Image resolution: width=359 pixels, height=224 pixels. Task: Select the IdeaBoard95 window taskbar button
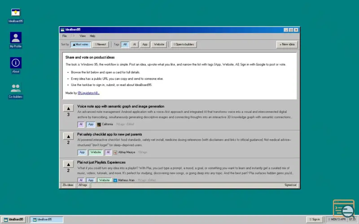pyautogui.click(x=47, y=220)
